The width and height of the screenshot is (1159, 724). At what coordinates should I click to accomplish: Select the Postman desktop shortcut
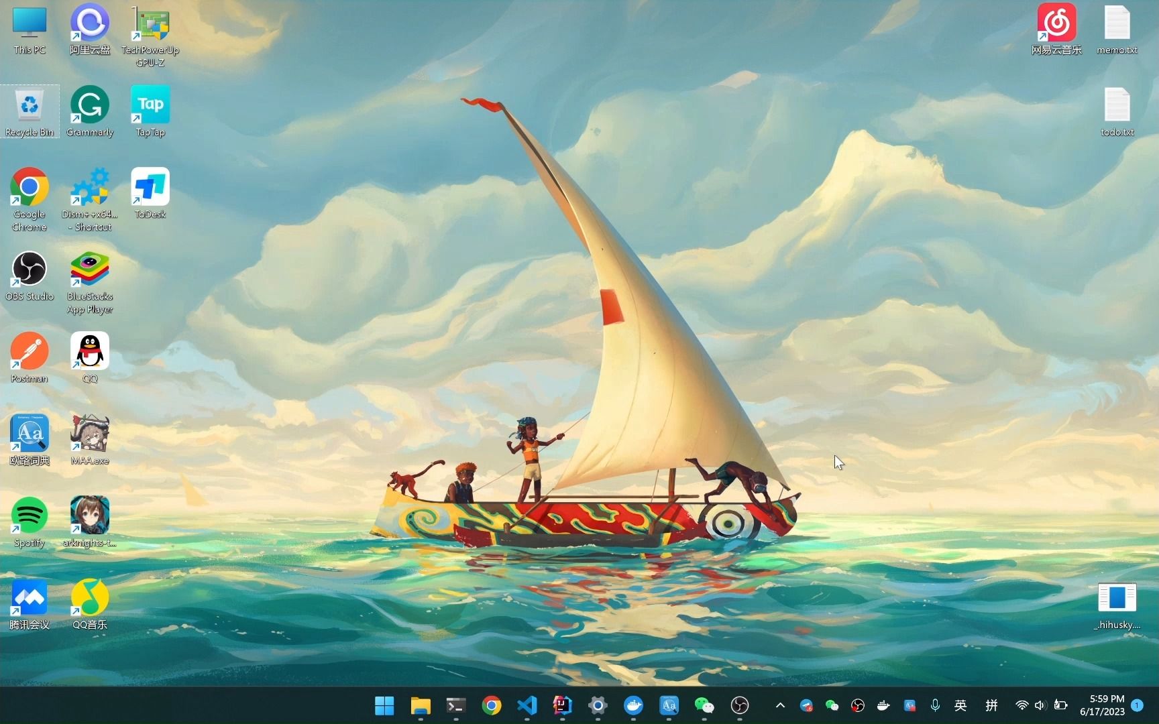pos(30,359)
